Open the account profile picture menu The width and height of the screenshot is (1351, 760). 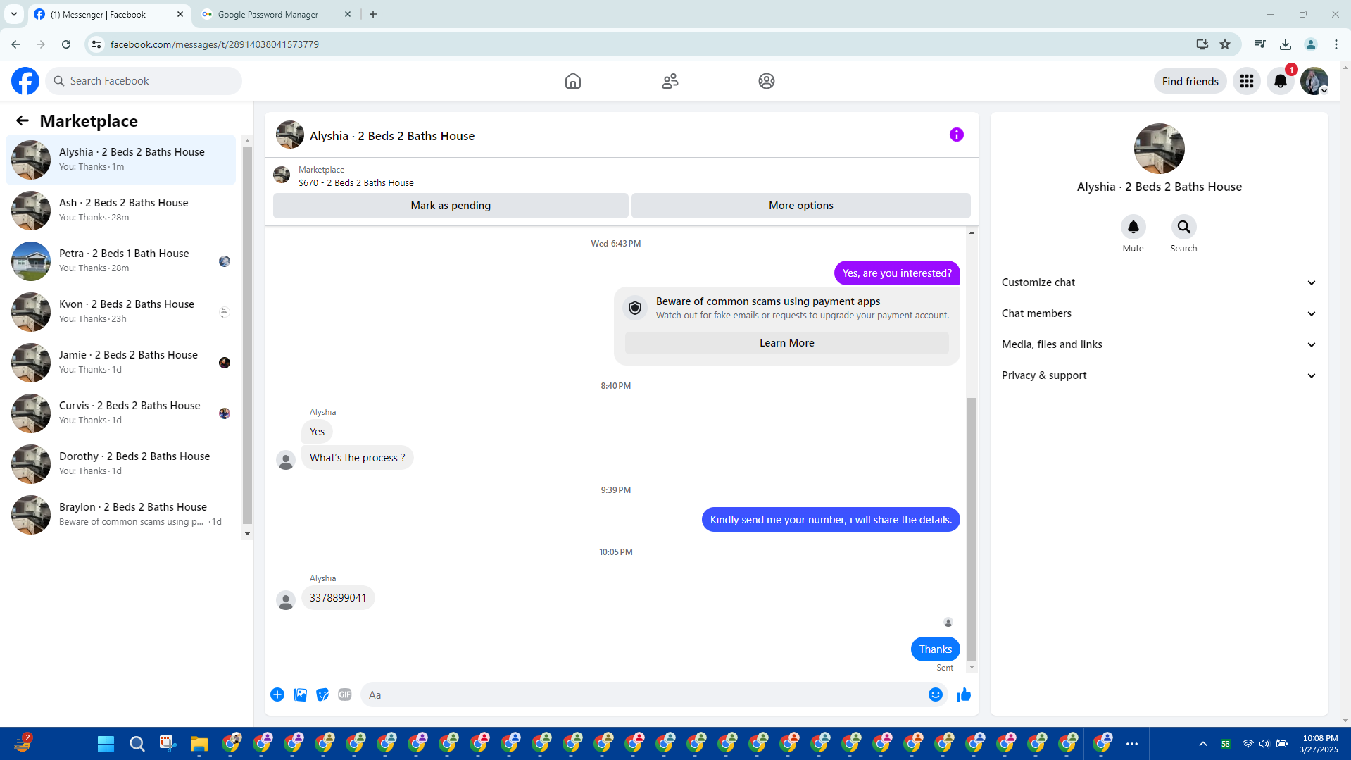(1314, 81)
